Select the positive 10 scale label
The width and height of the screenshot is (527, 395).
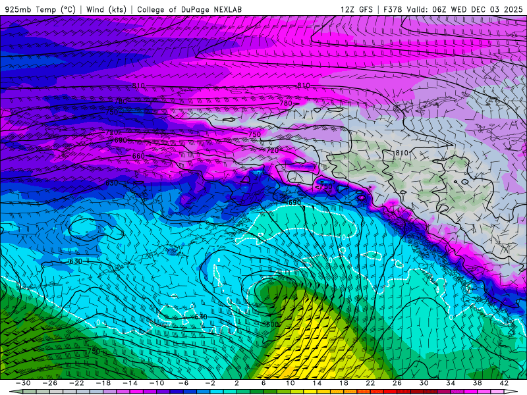291,383
